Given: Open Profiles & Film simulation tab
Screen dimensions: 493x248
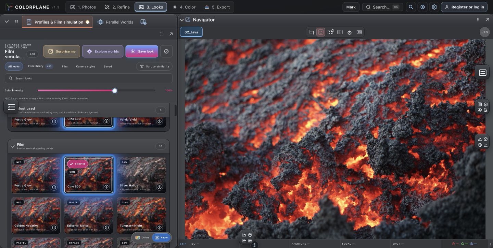Looking at the screenshot, I should click(58, 22).
